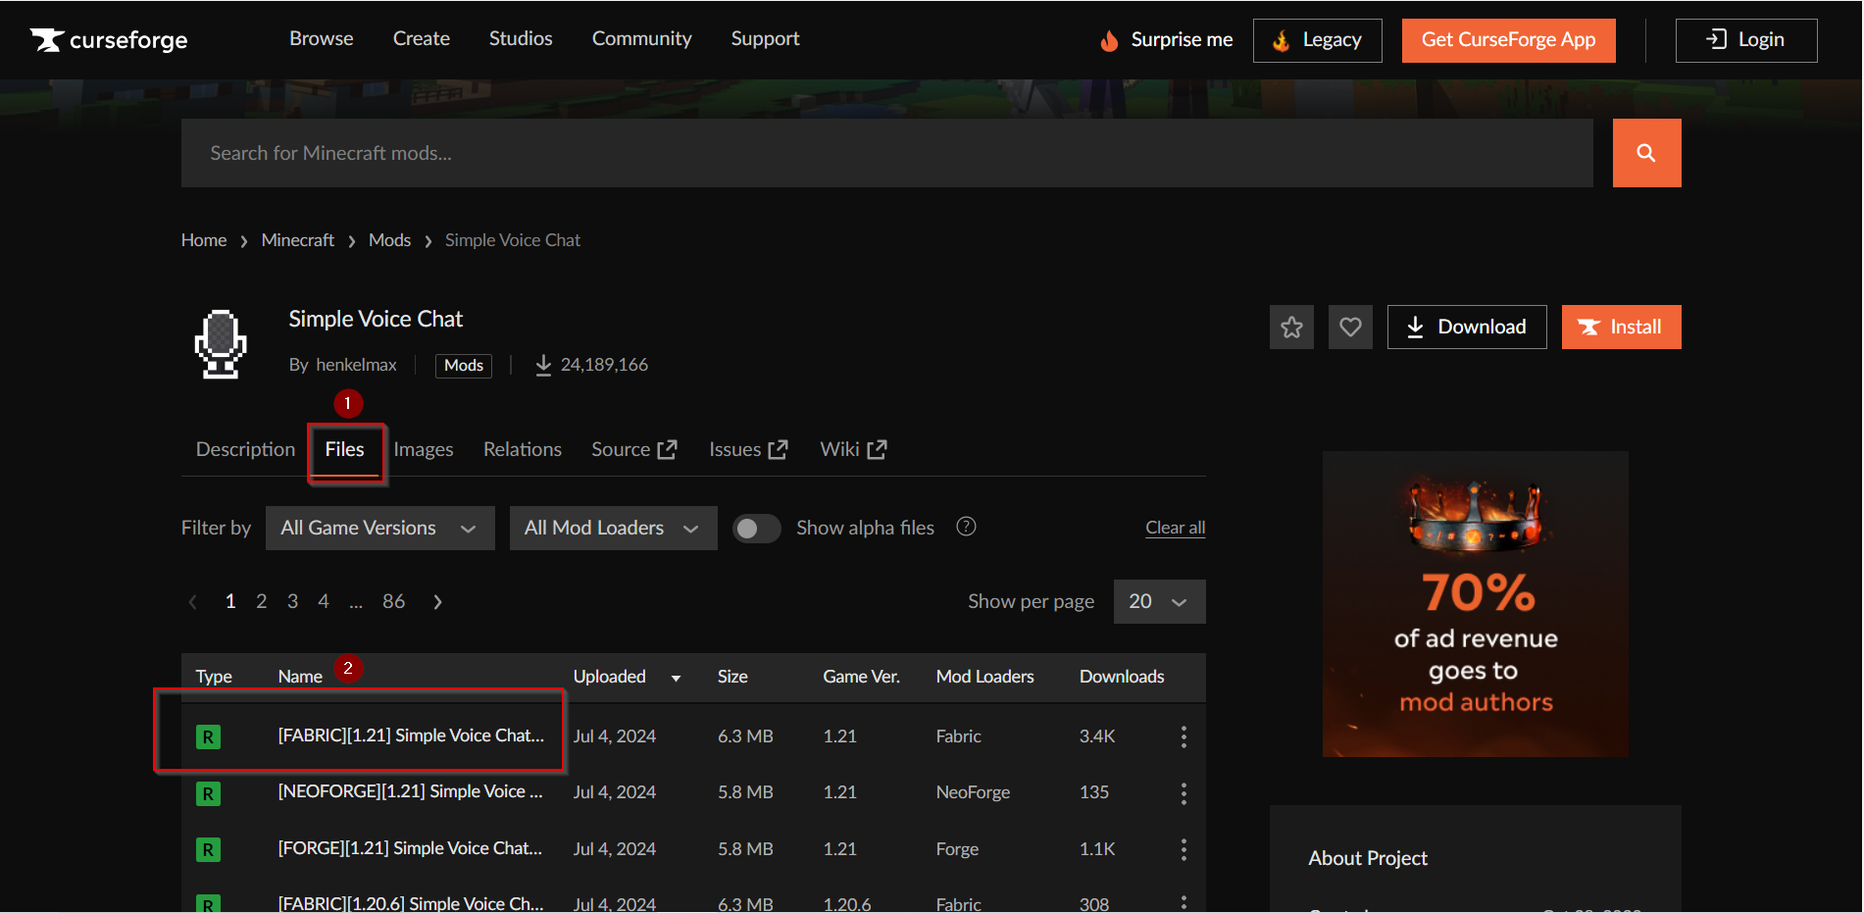The image size is (1864, 913).
Task: Open Show per page 20 dropdown
Action: (1160, 601)
